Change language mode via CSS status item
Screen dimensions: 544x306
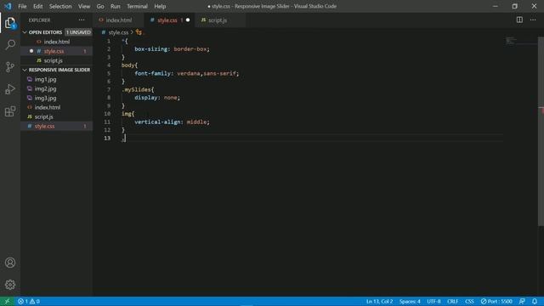(x=469, y=302)
